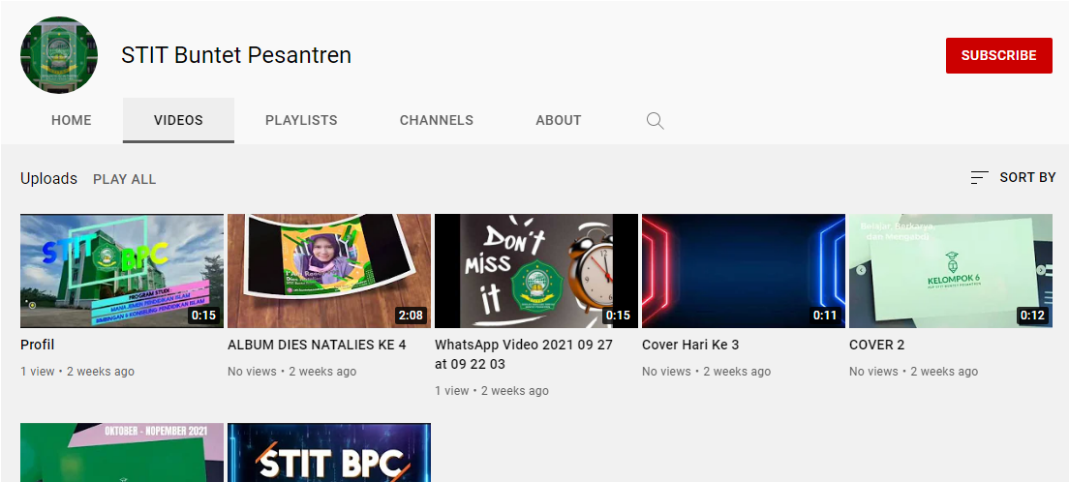1069x482 pixels.
Task: Select the VIDEOS tab
Action: 178,121
